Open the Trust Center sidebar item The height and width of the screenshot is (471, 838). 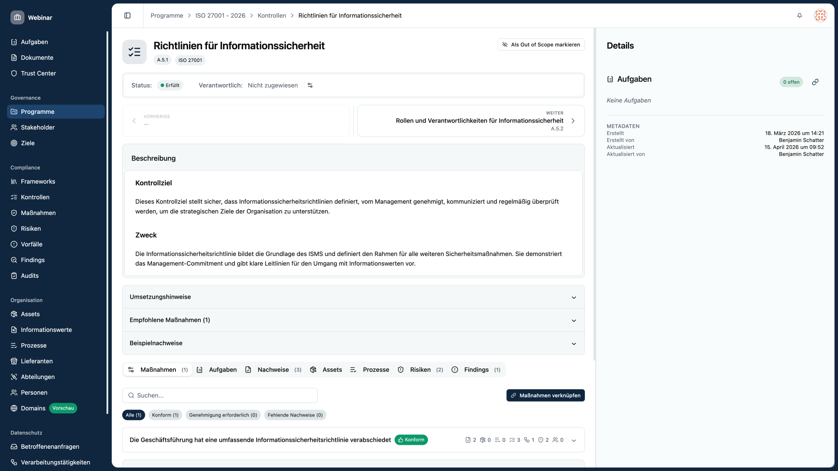point(39,73)
